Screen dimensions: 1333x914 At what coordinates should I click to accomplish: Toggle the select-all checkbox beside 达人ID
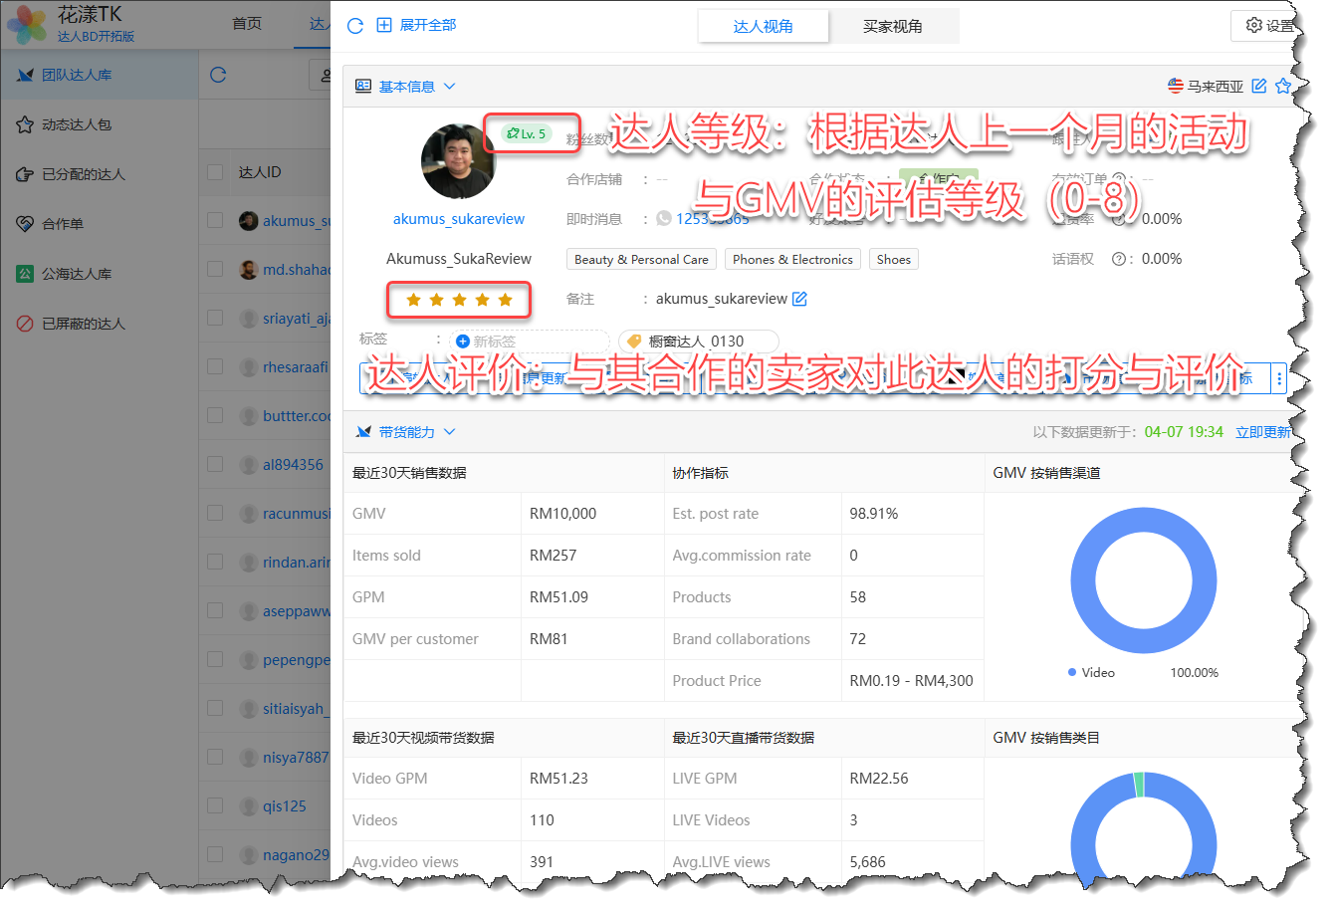click(x=215, y=172)
